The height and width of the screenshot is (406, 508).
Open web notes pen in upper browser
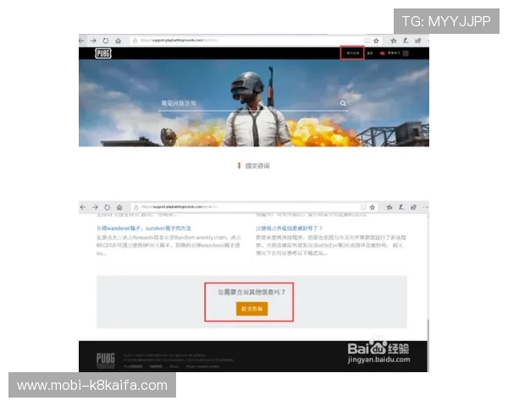click(406, 41)
